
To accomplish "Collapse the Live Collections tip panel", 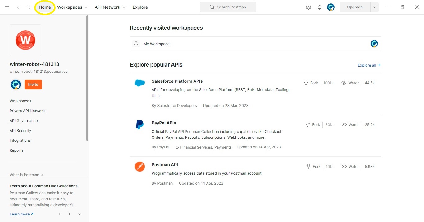I will tap(79, 214).
